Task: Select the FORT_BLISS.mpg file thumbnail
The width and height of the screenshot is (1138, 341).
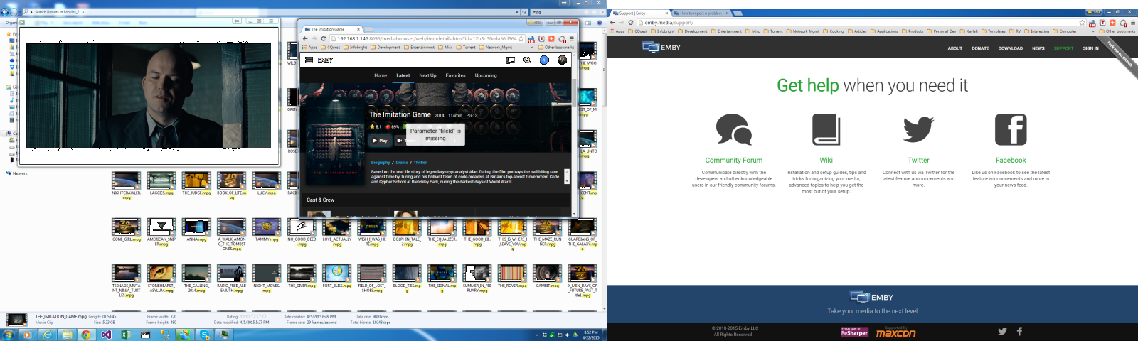Action: click(x=337, y=274)
